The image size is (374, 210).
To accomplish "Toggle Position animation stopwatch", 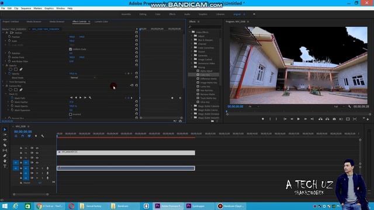I will click(x=9, y=37).
